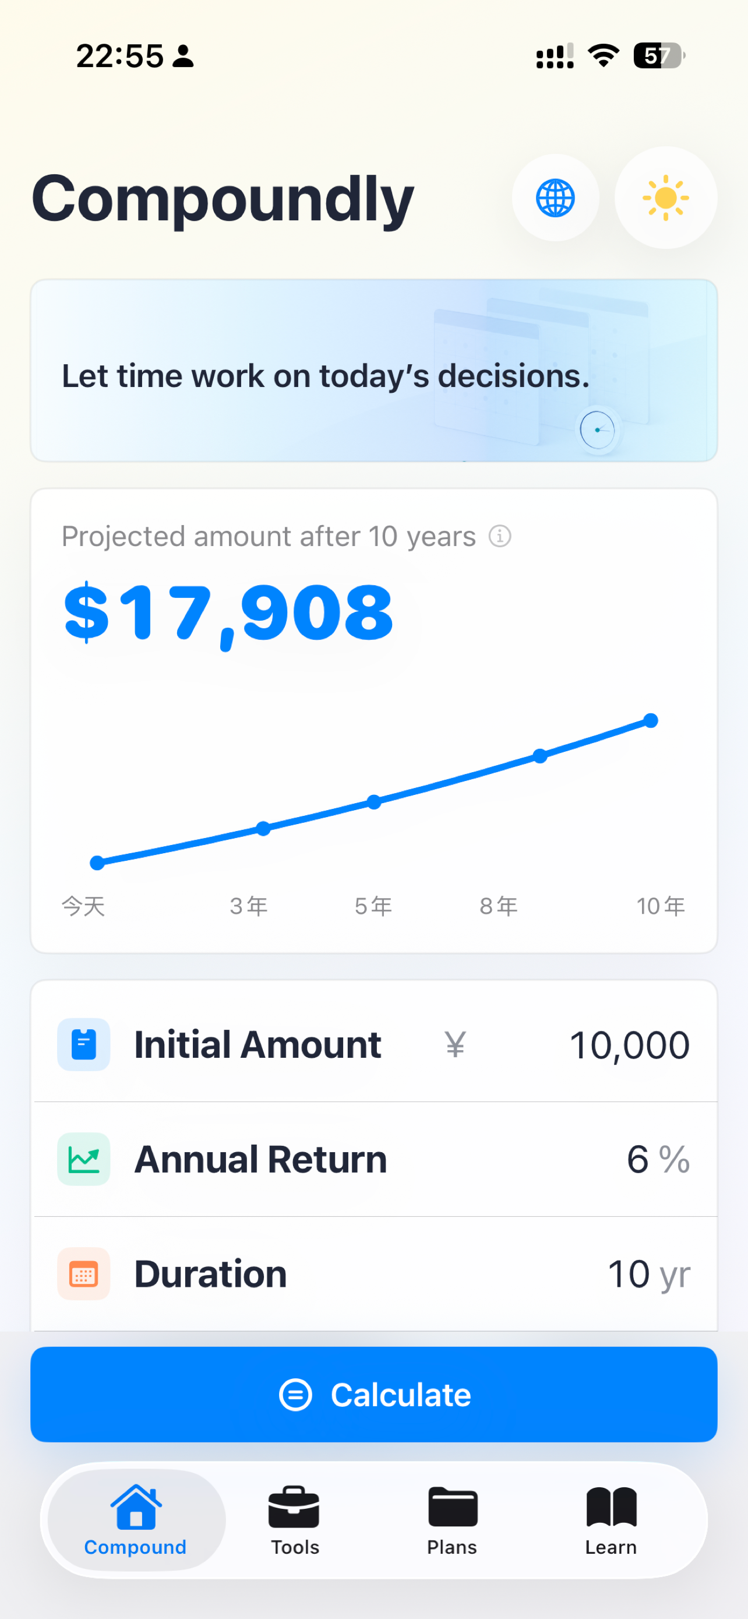The width and height of the screenshot is (748, 1619).
Task: Edit the Annual Return 6 % value
Action: click(x=658, y=1160)
